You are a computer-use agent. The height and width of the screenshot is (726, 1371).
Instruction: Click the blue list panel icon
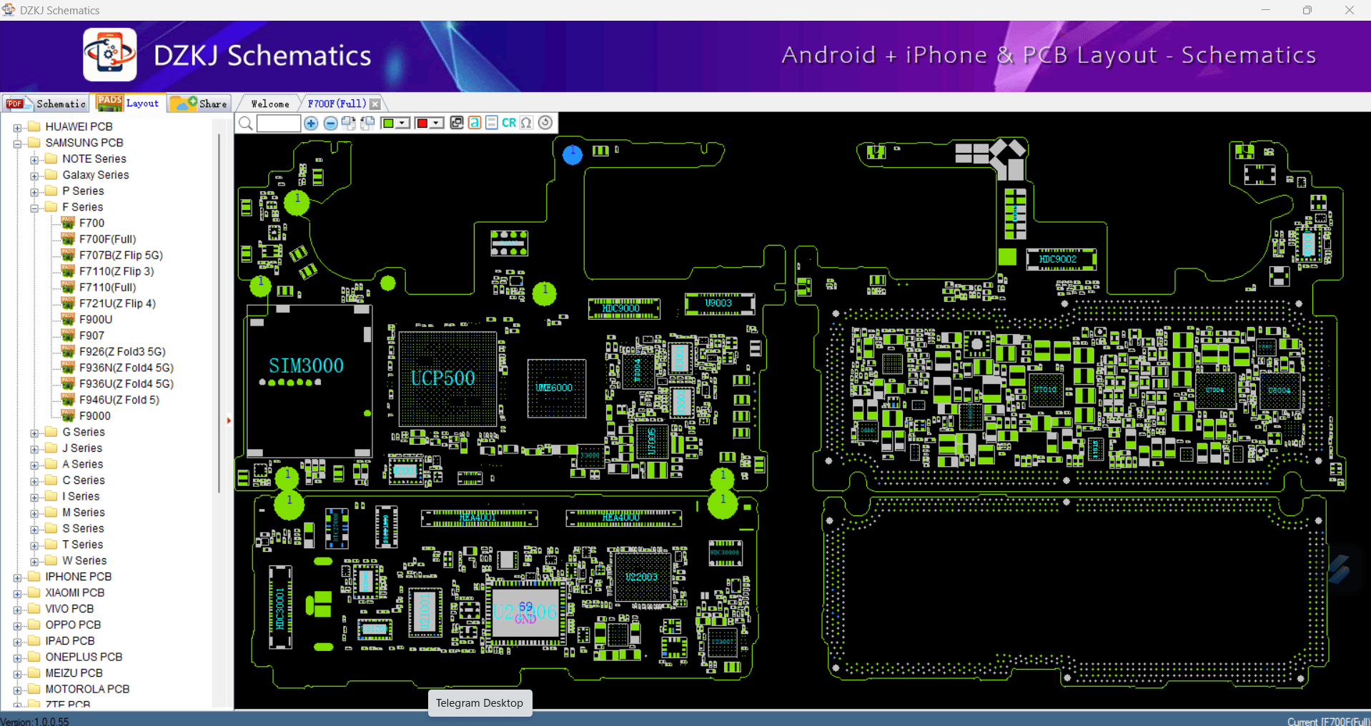tap(492, 123)
